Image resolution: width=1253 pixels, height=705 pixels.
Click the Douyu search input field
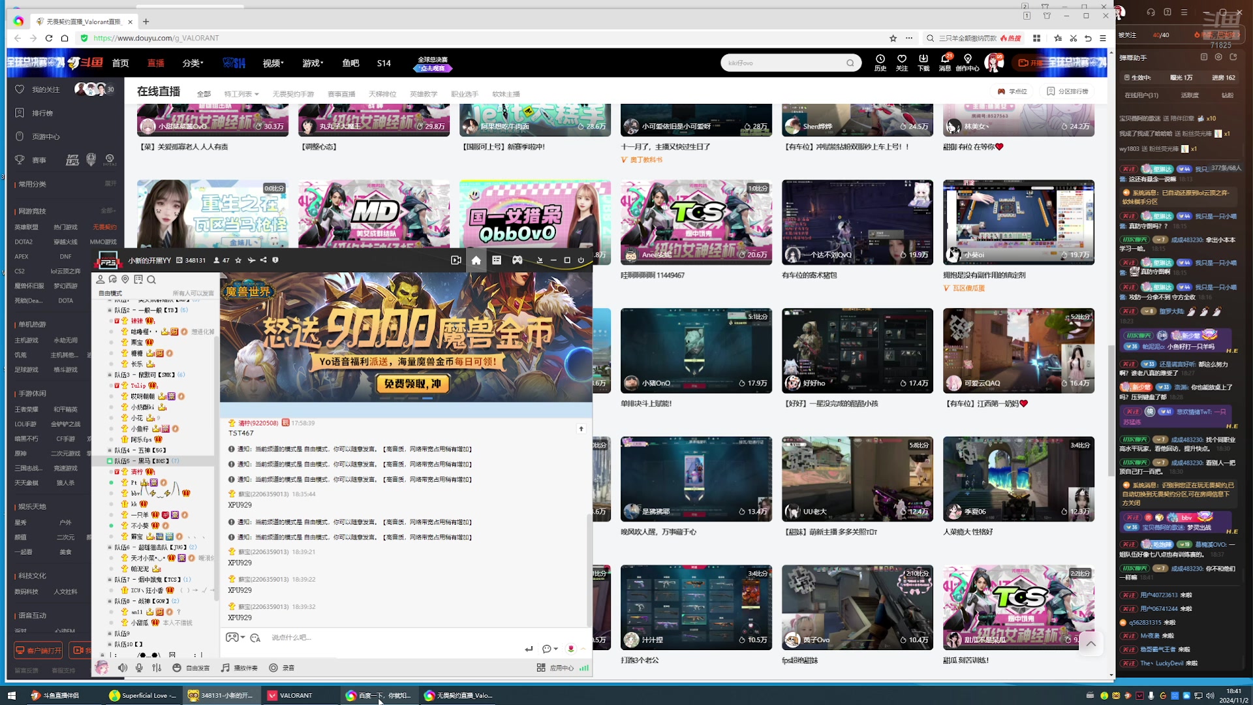coord(783,63)
